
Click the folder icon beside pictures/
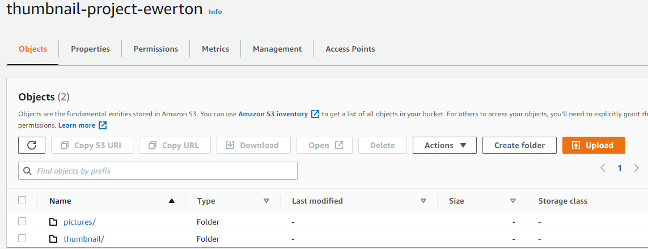coord(53,222)
